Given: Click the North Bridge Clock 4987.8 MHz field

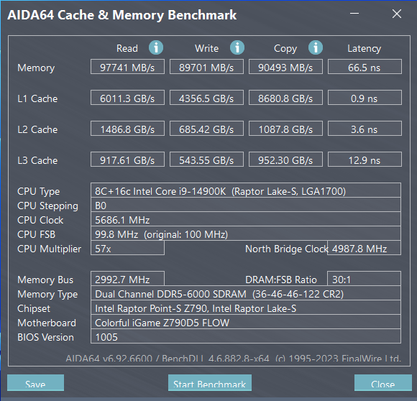Looking at the screenshot, I should point(364,248).
